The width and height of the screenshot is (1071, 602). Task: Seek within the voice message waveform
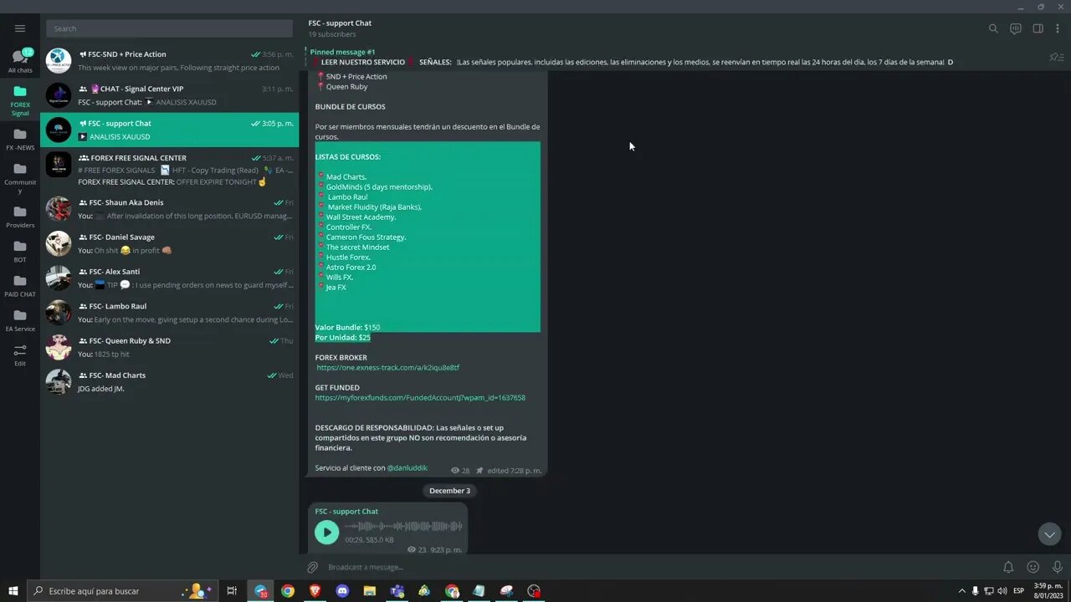[x=403, y=527]
